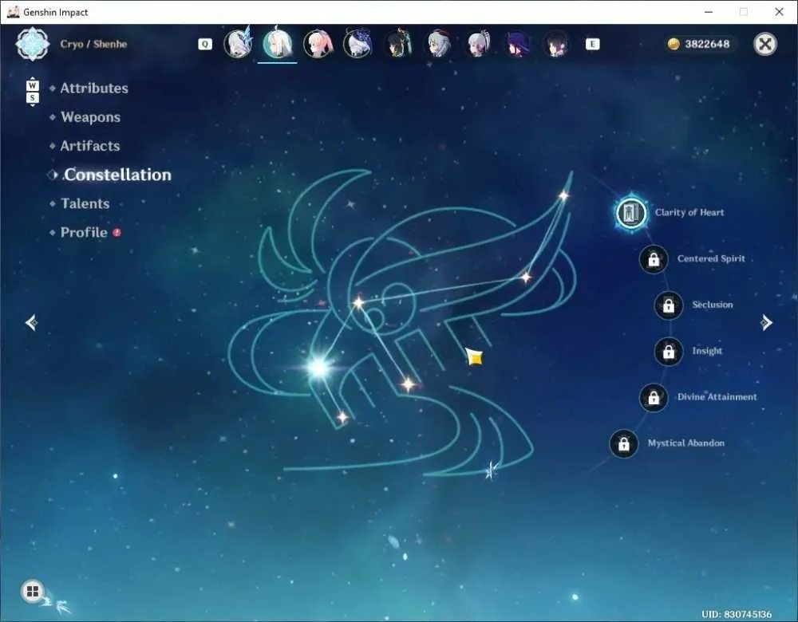Image resolution: width=798 pixels, height=622 pixels.
Task: Select the locked Insight constellation icon
Action: (668, 351)
